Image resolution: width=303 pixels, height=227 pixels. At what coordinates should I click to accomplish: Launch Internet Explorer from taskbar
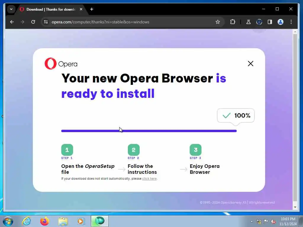pyautogui.click(x=26, y=221)
